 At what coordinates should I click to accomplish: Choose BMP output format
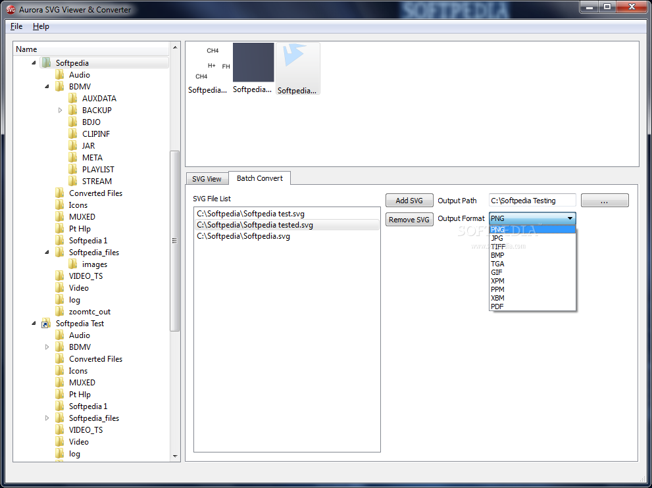click(532, 255)
